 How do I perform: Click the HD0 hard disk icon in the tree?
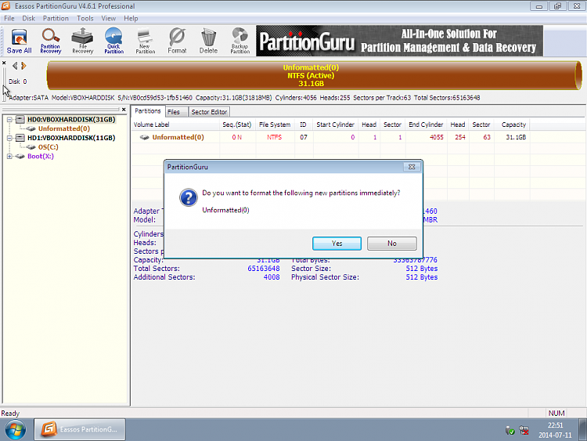click(20, 120)
